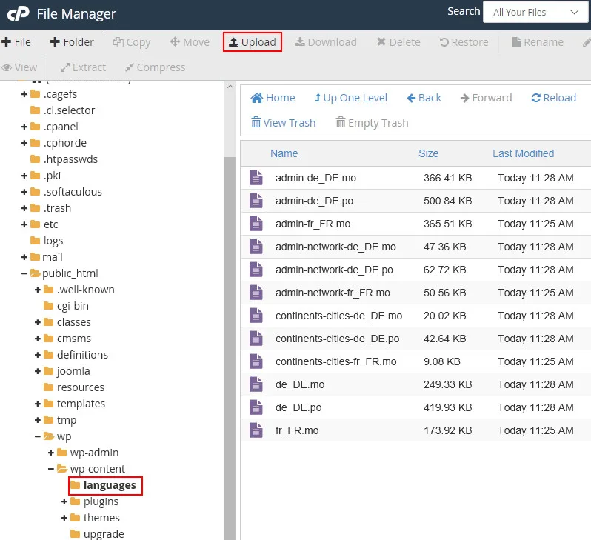The height and width of the screenshot is (540, 591).
Task: Create a new folder with + Folder
Action: (72, 42)
